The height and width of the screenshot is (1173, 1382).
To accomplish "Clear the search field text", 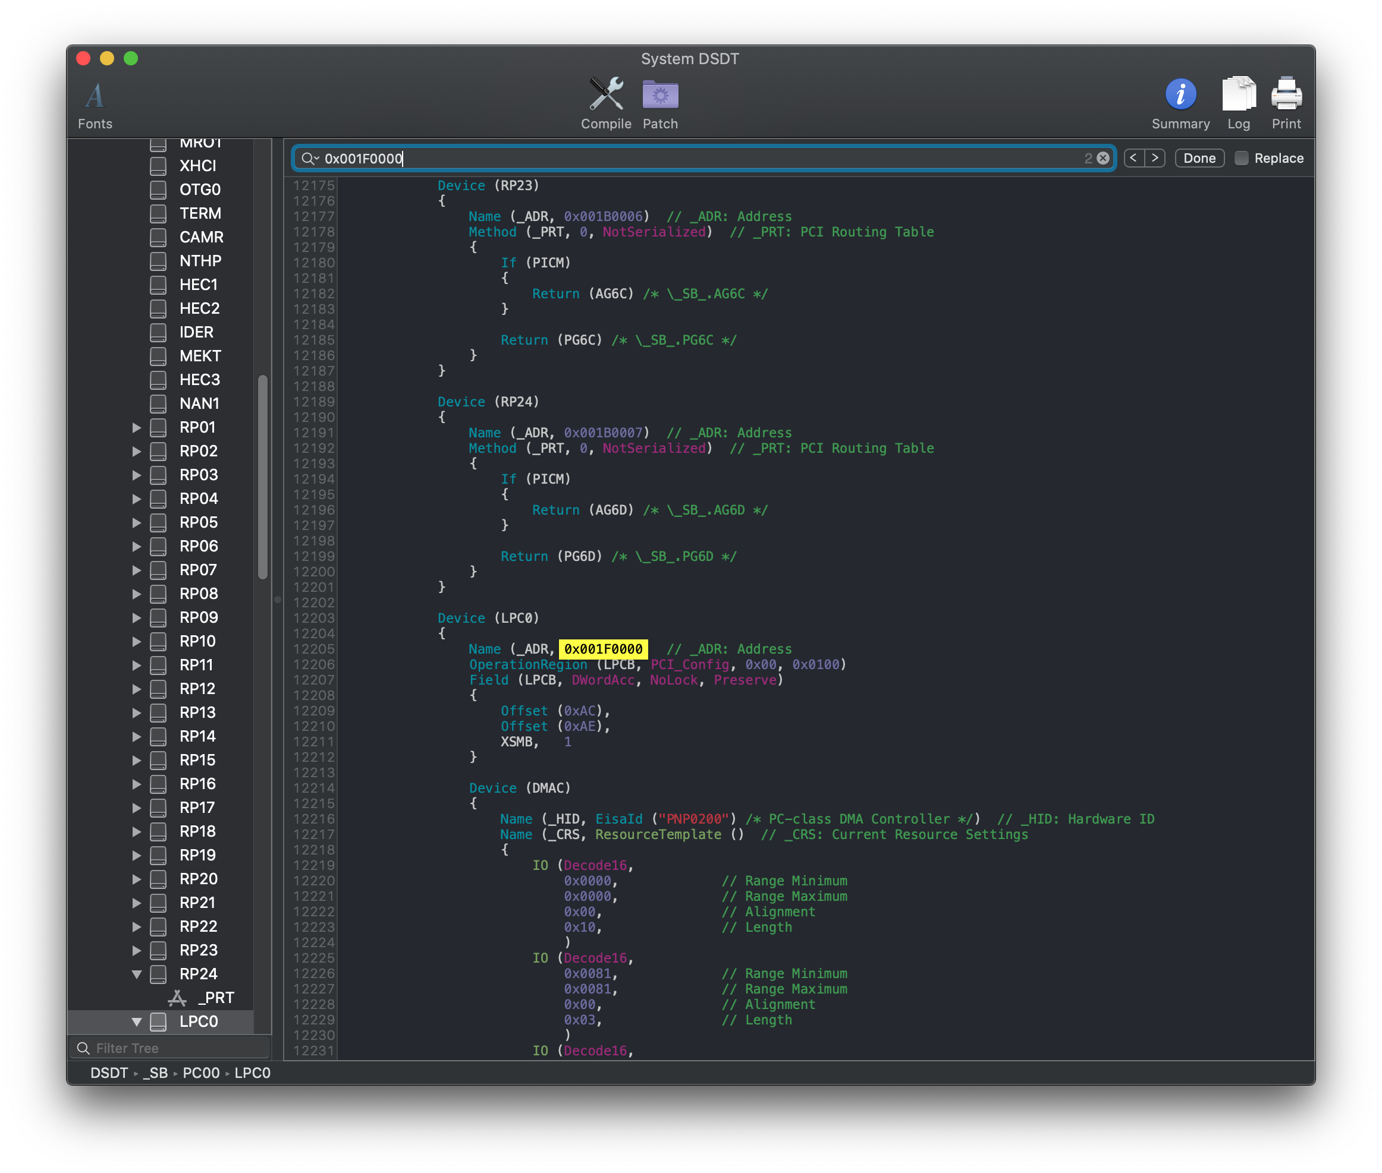I will [1103, 158].
